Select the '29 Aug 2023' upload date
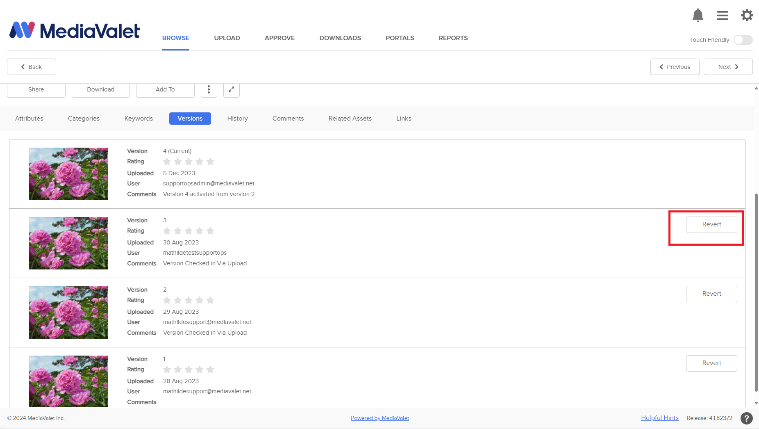 pos(181,312)
